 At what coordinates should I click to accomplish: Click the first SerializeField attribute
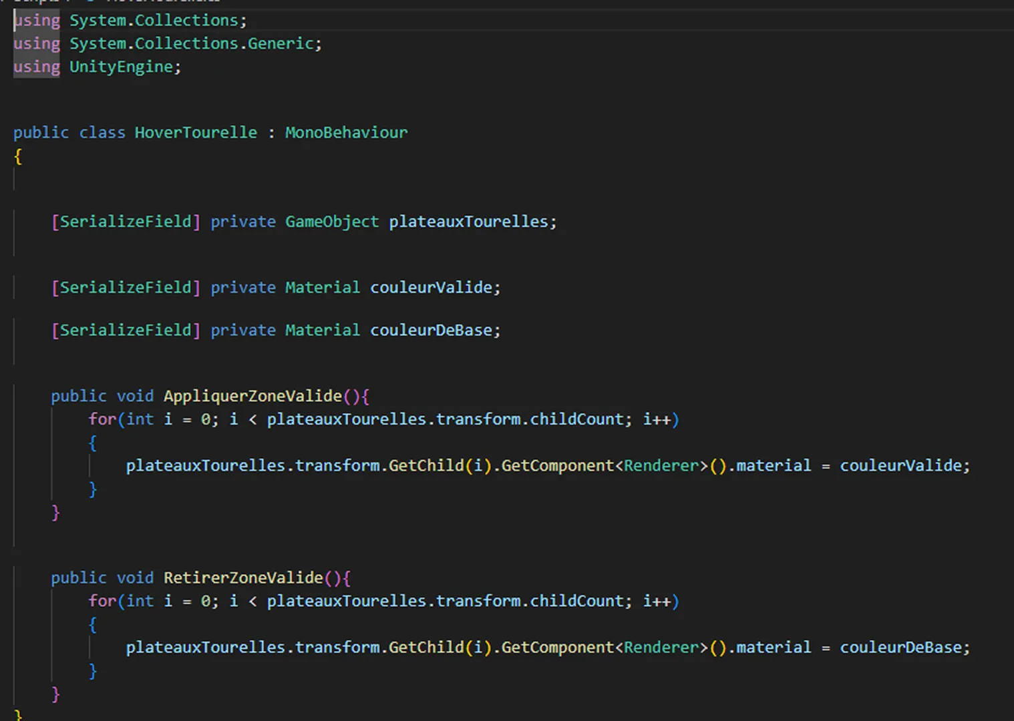pyautogui.click(x=125, y=221)
